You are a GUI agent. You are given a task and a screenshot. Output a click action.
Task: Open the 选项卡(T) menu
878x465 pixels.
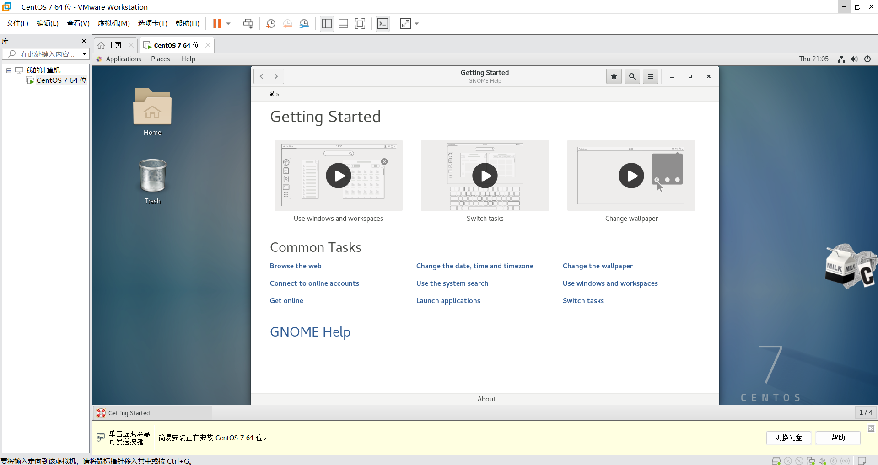point(153,23)
